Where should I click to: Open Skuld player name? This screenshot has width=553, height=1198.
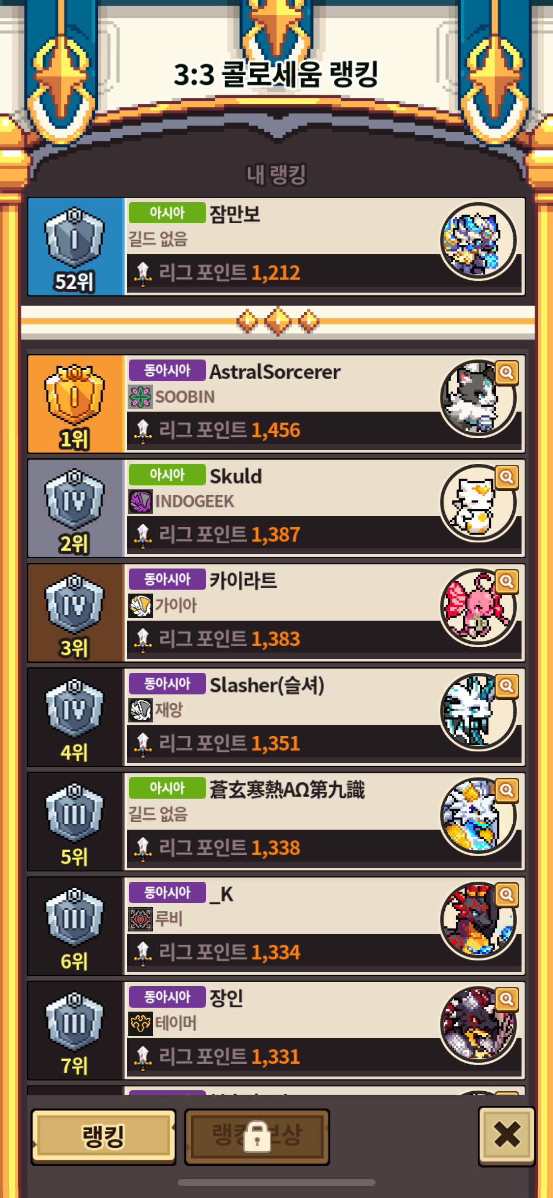tap(236, 476)
